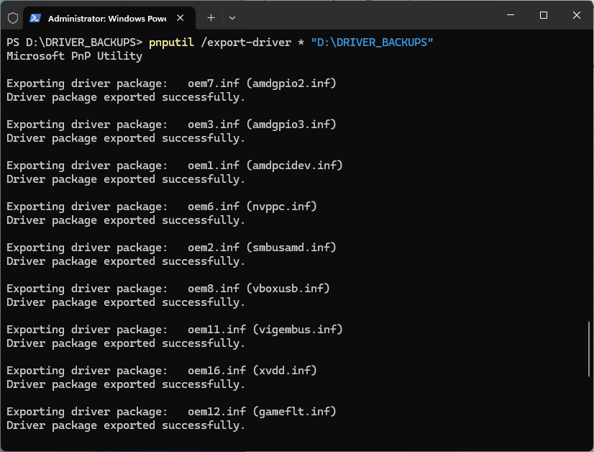The width and height of the screenshot is (594, 452).
Task: Minimize the Windows Terminal window
Action: [511, 14]
